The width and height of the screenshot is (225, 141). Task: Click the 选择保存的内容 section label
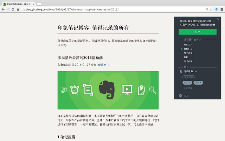(x=192, y=40)
